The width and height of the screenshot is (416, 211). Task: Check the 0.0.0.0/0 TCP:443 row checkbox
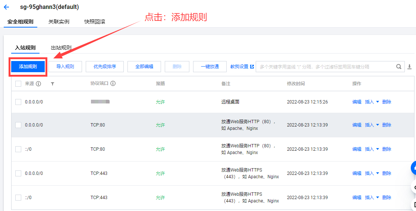[18, 173]
